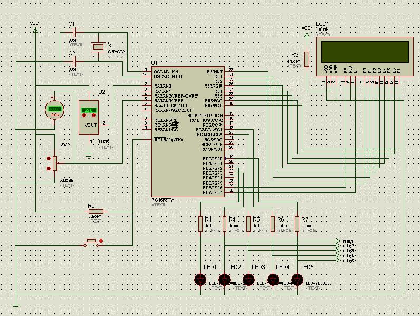Image resolution: width=420 pixels, height=316 pixels.
Task: Click the lower red RV1 adjust dot
Action: pos(49,168)
